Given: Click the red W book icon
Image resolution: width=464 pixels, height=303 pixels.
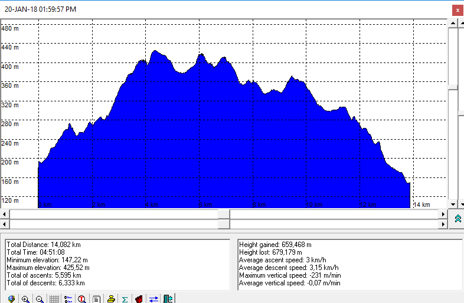Looking at the screenshot, I should point(139,299).
